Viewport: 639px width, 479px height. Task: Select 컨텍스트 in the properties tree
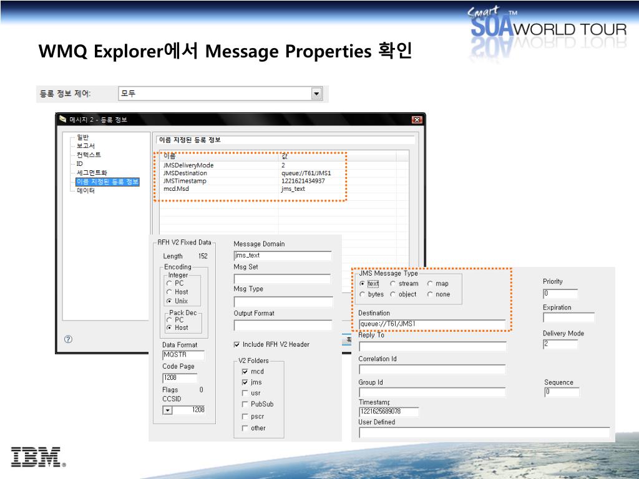(89, 155)
